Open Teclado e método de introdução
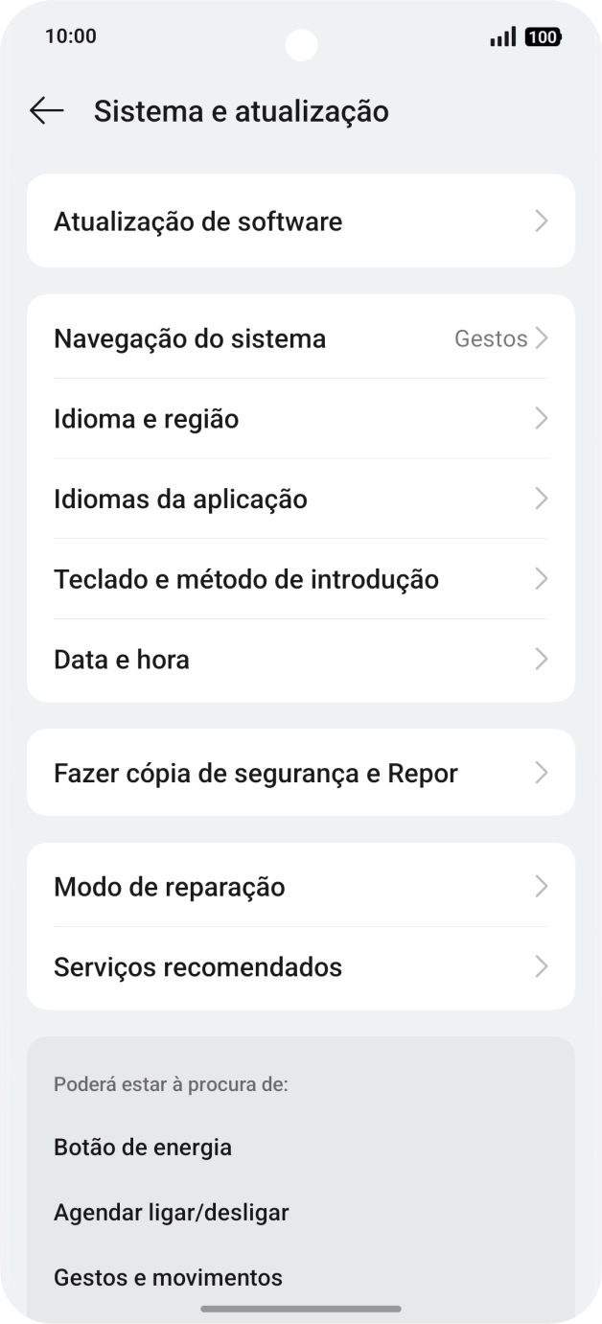 click(245, 579)
